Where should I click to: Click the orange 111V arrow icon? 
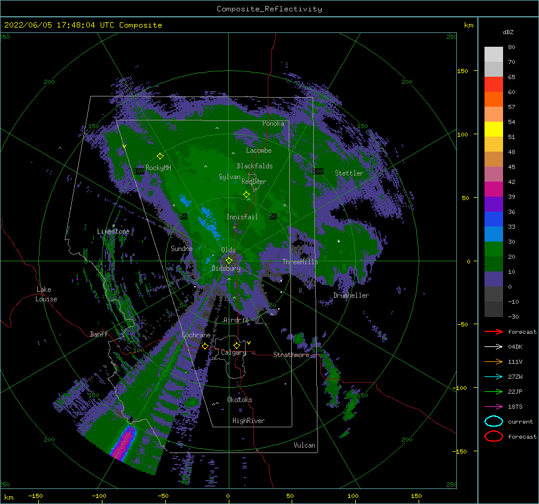pos(493,361)
